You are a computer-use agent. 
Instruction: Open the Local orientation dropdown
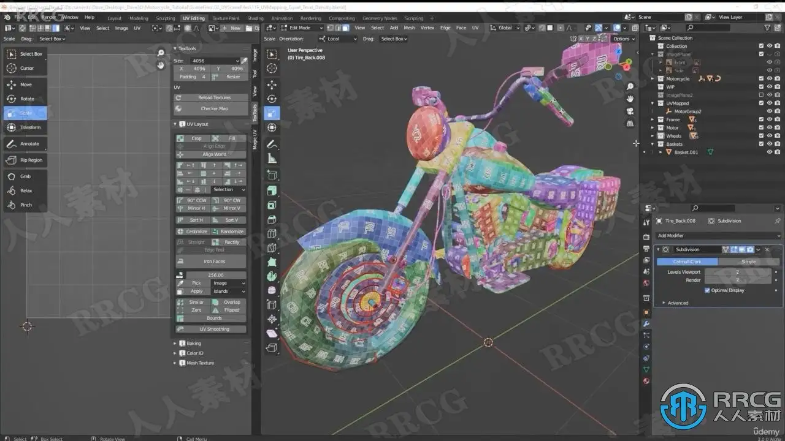(x=338, y=39)
